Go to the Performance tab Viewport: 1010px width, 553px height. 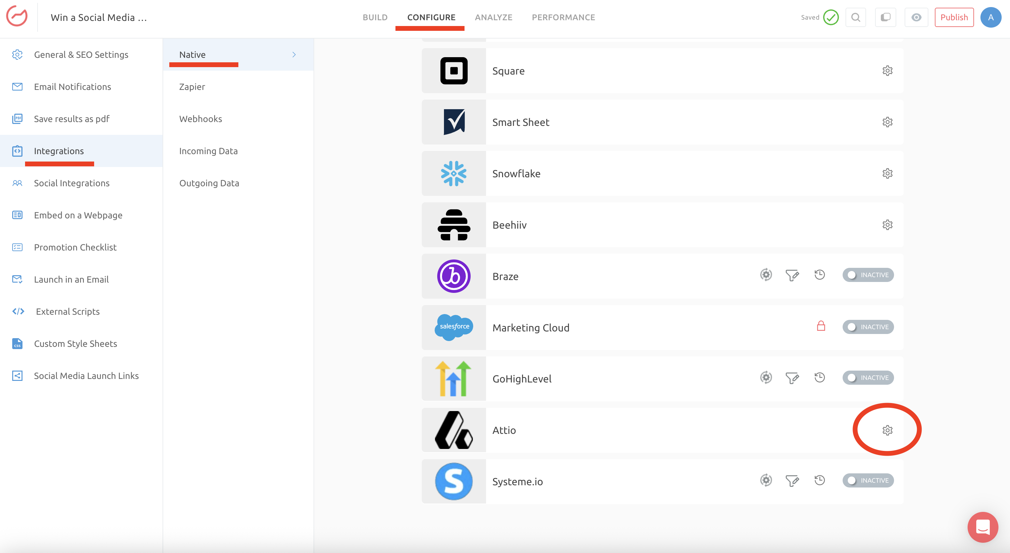563,17
